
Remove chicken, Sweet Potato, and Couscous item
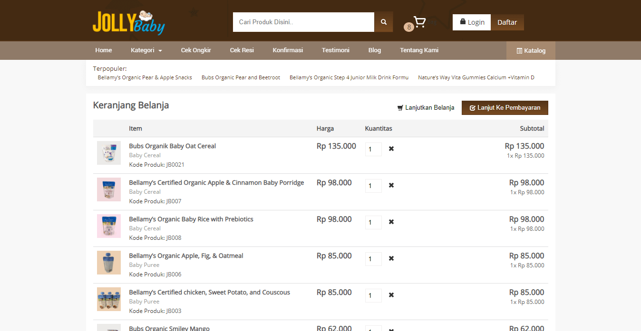(391, 295)
